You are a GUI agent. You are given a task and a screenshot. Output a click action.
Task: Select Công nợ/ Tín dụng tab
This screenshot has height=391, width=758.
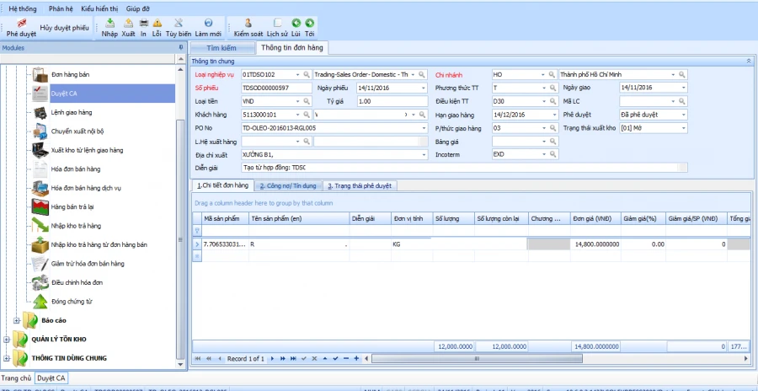pyautogui.click(x=288, y=186)
